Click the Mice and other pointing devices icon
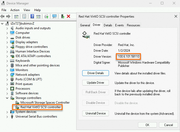 12,65
